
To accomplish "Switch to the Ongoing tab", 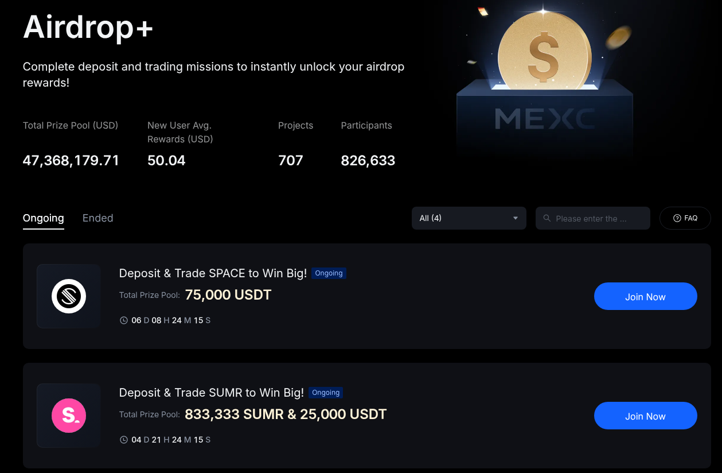I will click(x=44, y=218).
